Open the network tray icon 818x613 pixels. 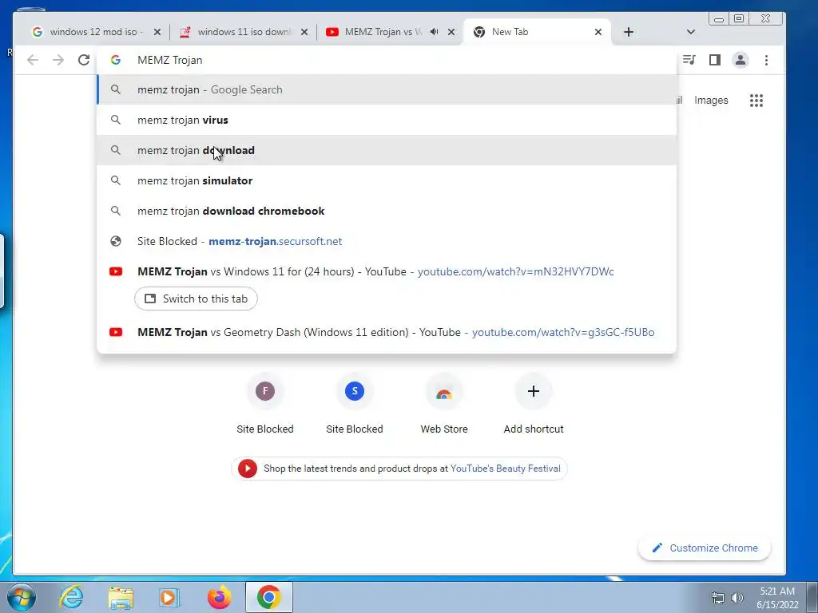point(718,598)
